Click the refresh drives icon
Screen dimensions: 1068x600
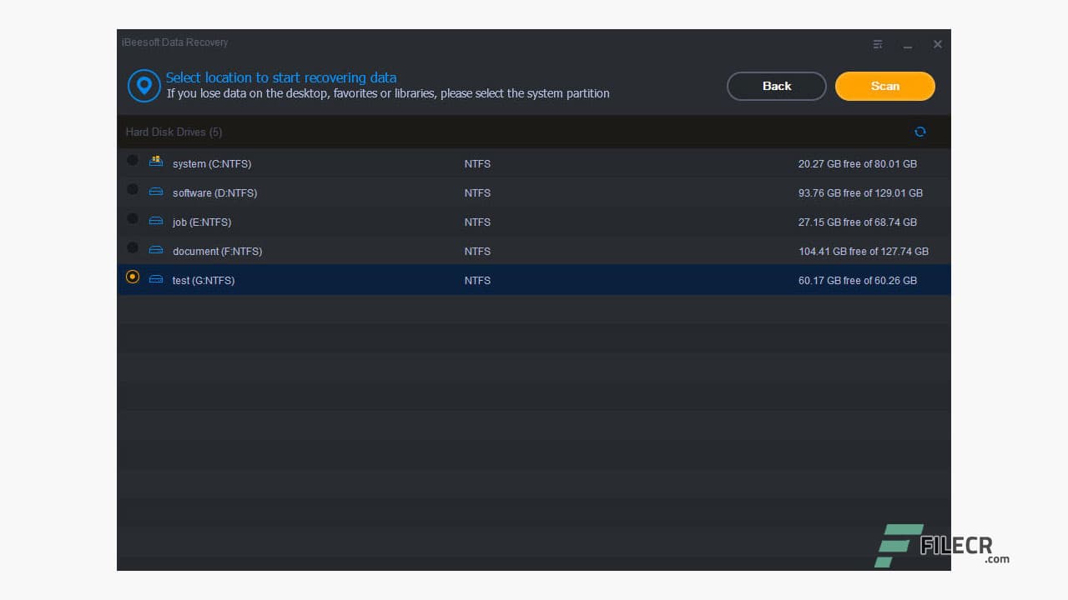(x=920, y=132)
